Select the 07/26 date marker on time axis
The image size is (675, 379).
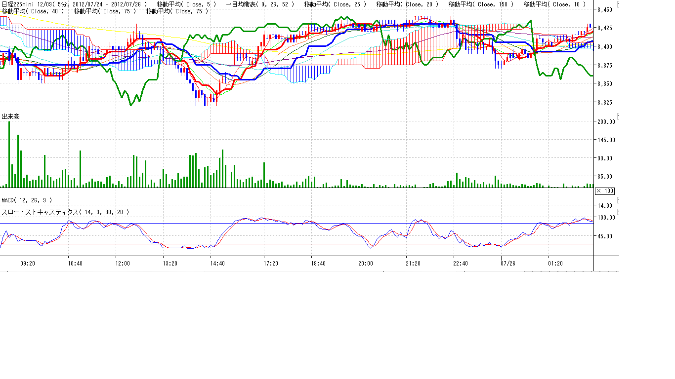[508, 264]
